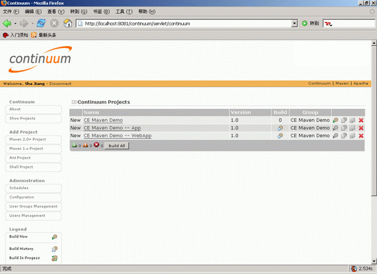Working copy icon for CE Maven Demo row

pos(352,120)
